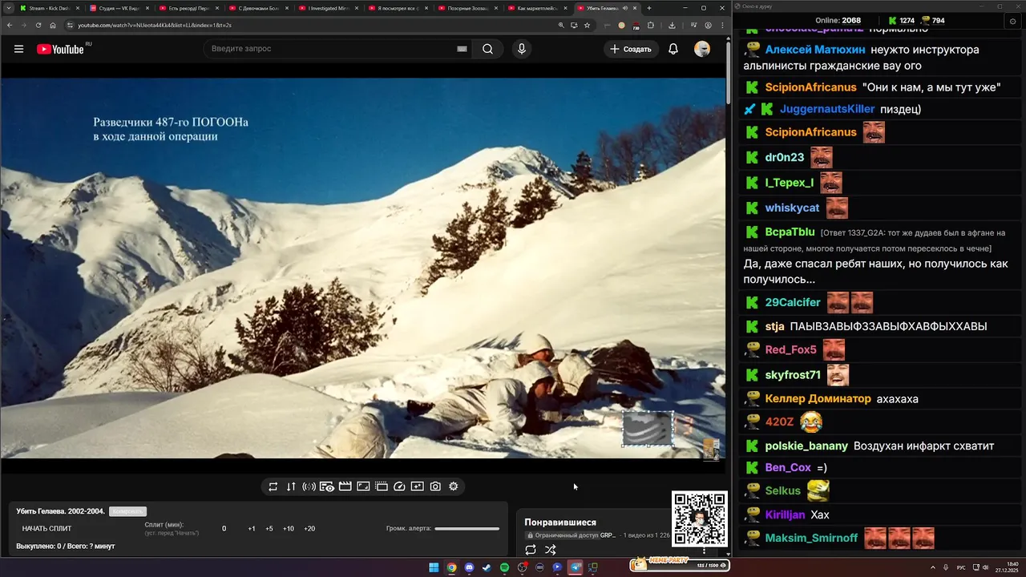Click the theater mode icon in toolbar
The height and width of the screenshot is (577, 1026).
pos(382,486)
